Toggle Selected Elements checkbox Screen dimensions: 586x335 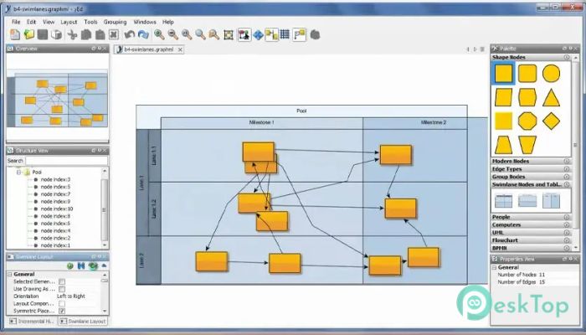(x=62, y=281)
